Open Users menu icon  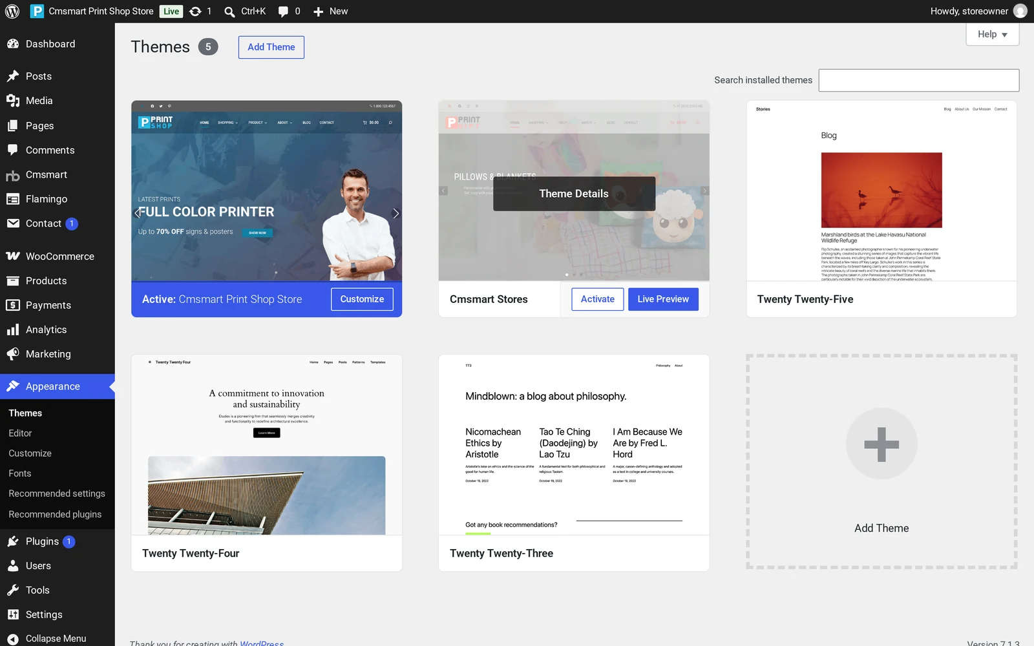coord(13,566)
